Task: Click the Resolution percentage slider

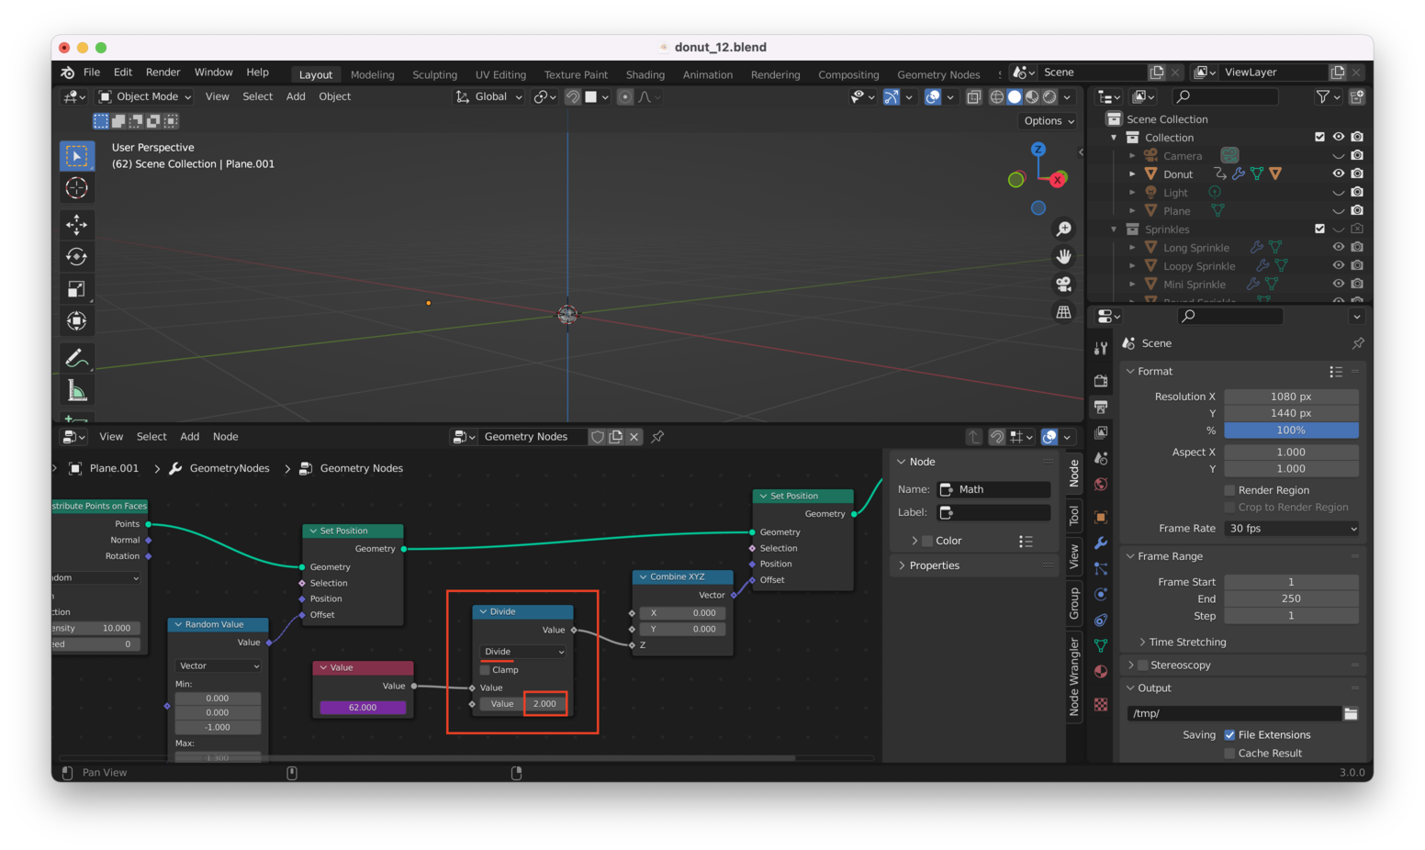Action: click(x=1291, y=431)
